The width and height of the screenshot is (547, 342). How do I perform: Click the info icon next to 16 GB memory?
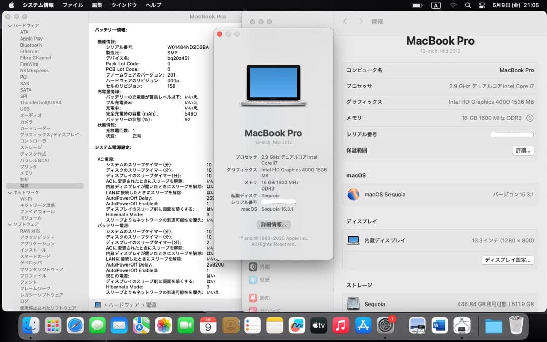529,118
